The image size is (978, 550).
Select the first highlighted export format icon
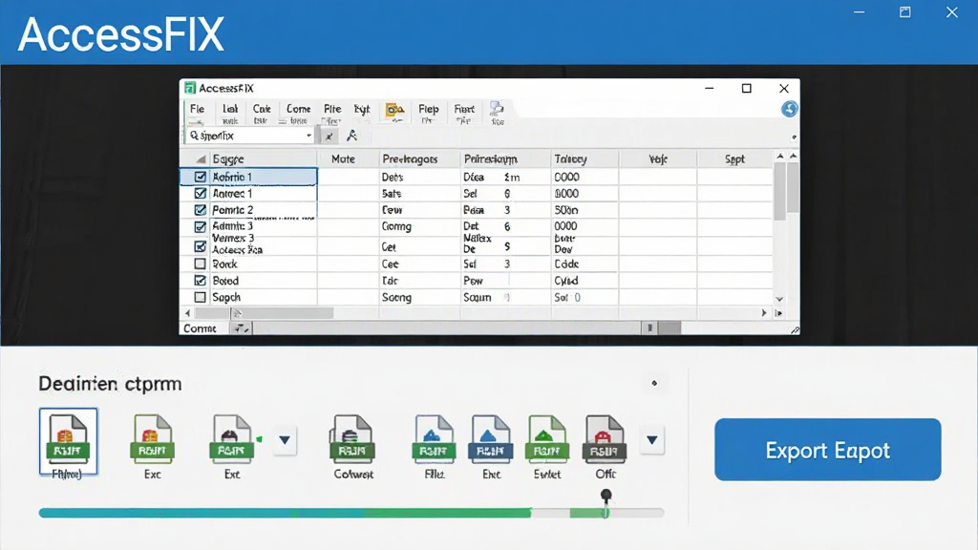pyautogui.click(x=68, y=441)
